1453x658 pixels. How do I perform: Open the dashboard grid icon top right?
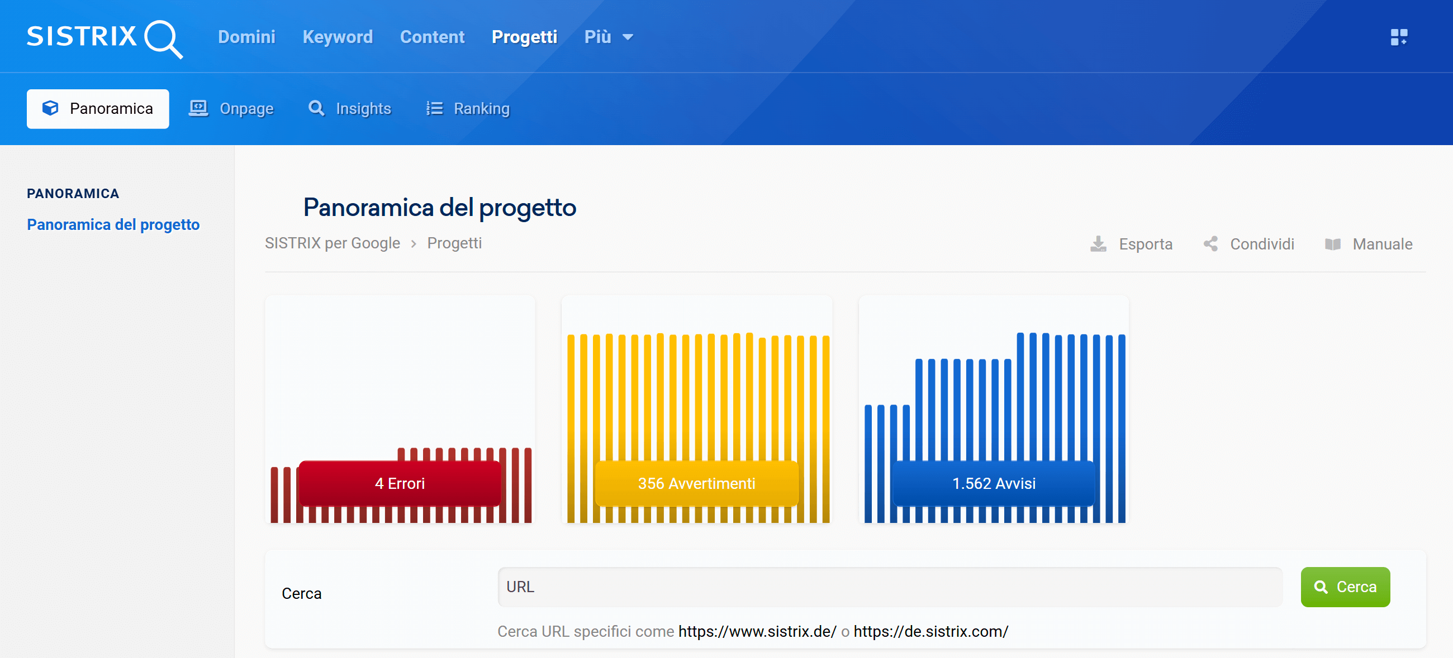click(1399, 37)
